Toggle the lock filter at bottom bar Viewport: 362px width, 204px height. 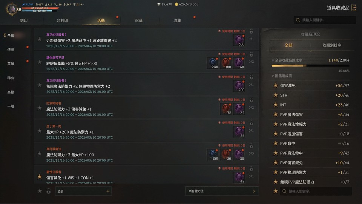49,191
